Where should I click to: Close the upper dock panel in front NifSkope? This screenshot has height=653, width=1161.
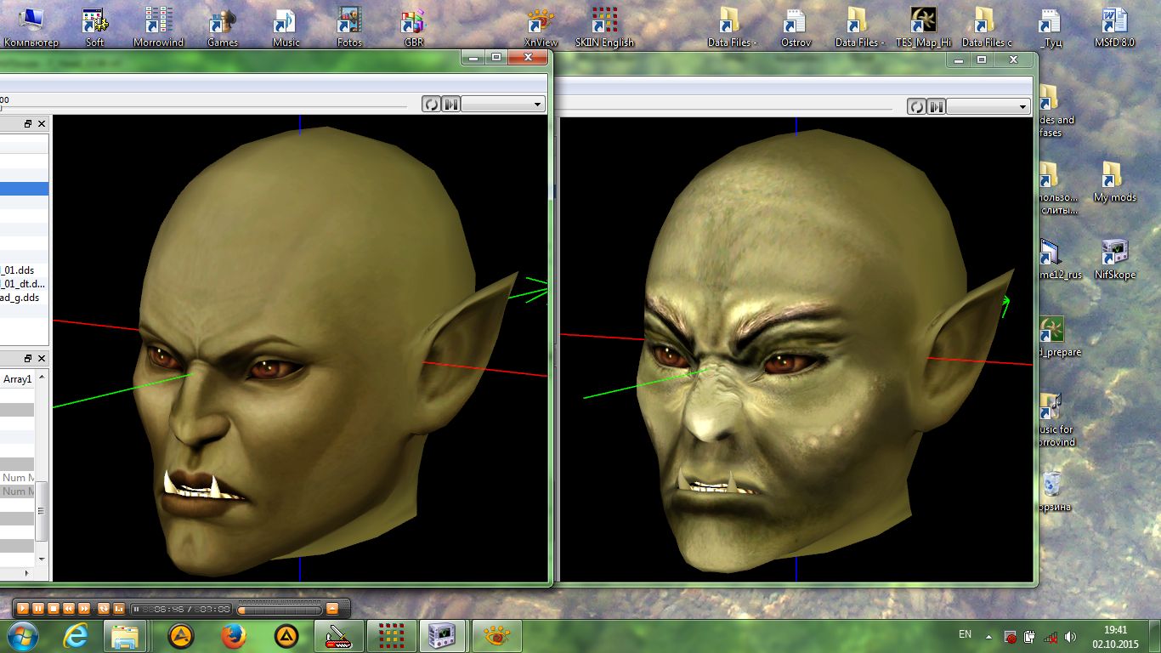click(42, 124)
